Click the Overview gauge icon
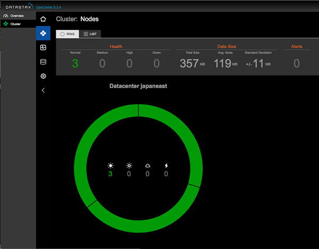319x249 pixels. coord(6,16)
